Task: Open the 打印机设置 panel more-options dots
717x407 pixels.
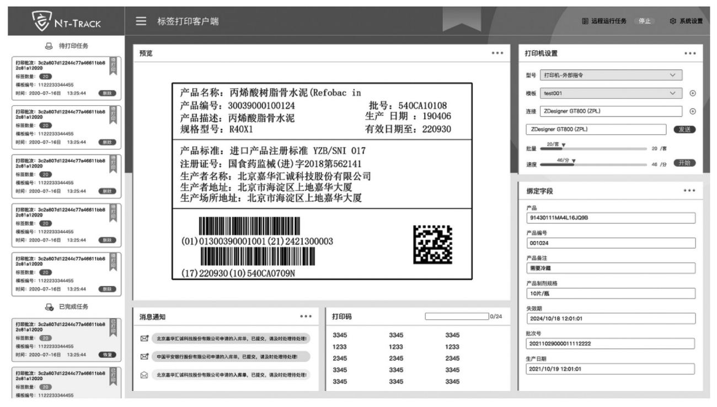Action: click(689, 53)
